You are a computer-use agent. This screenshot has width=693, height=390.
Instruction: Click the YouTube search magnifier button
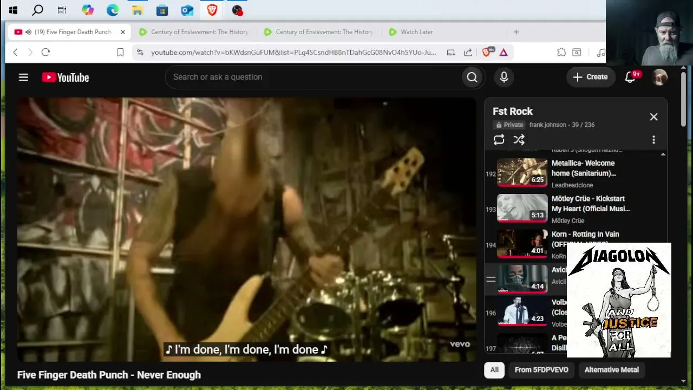pyautogui.click(x=472, y=77)
